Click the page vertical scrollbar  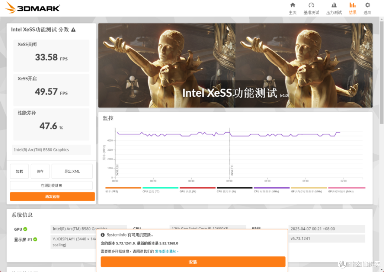pos(382,74)
